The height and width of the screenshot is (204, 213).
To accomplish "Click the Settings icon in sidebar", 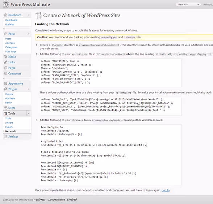I will pyautogui.click(x=5, y=136).
